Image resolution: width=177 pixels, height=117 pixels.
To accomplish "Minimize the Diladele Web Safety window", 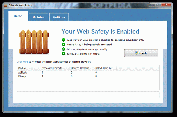I will coord(153,5).
